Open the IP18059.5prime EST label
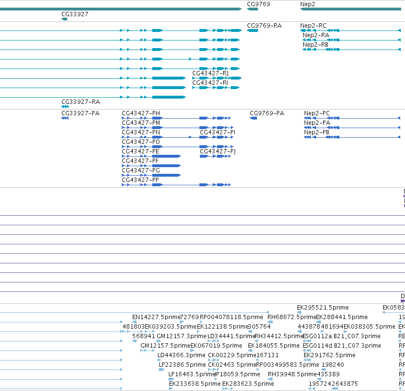405x391 pixels. point(237,374)
